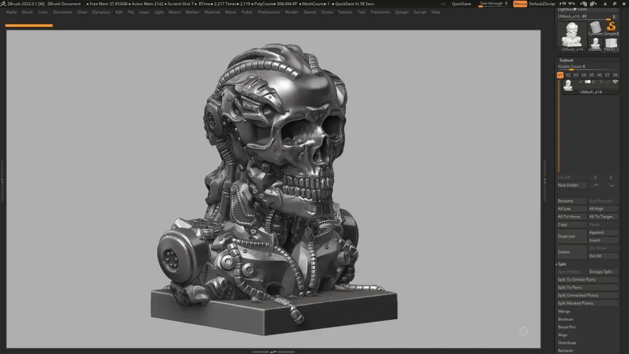Click the Rename subtool button
The image size is (629, 354).
(x=572, y=201)
